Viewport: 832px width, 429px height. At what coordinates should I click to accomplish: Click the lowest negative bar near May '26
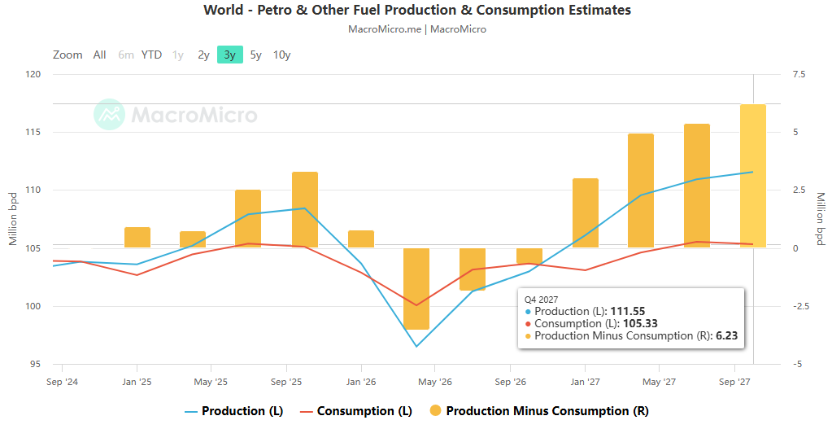[416, 289]
